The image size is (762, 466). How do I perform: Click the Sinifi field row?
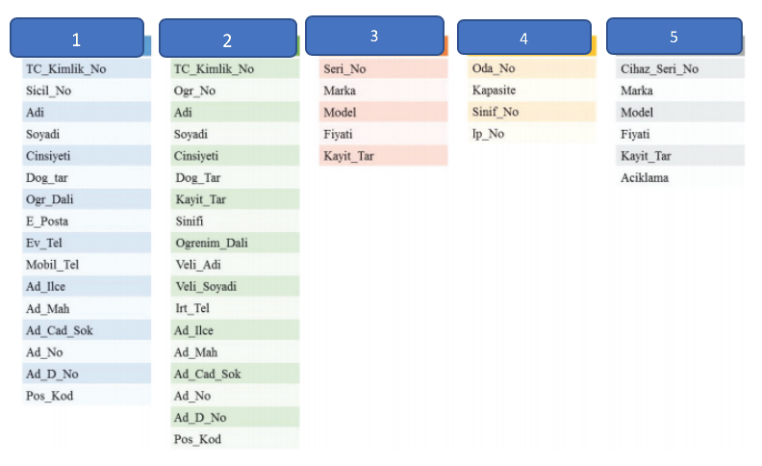click(x=235, y=221)
